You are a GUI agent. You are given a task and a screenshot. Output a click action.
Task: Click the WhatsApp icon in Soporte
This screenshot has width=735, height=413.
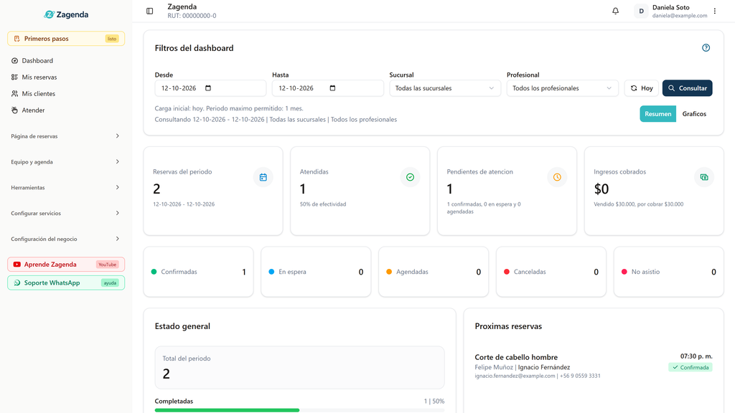coord(17,283)
